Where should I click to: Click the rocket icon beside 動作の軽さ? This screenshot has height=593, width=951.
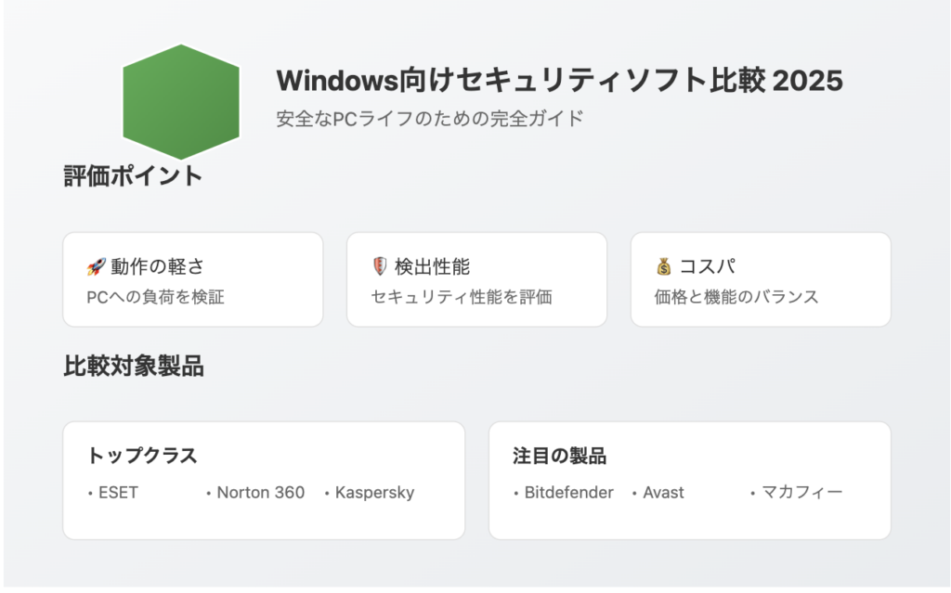pos(96,266)
